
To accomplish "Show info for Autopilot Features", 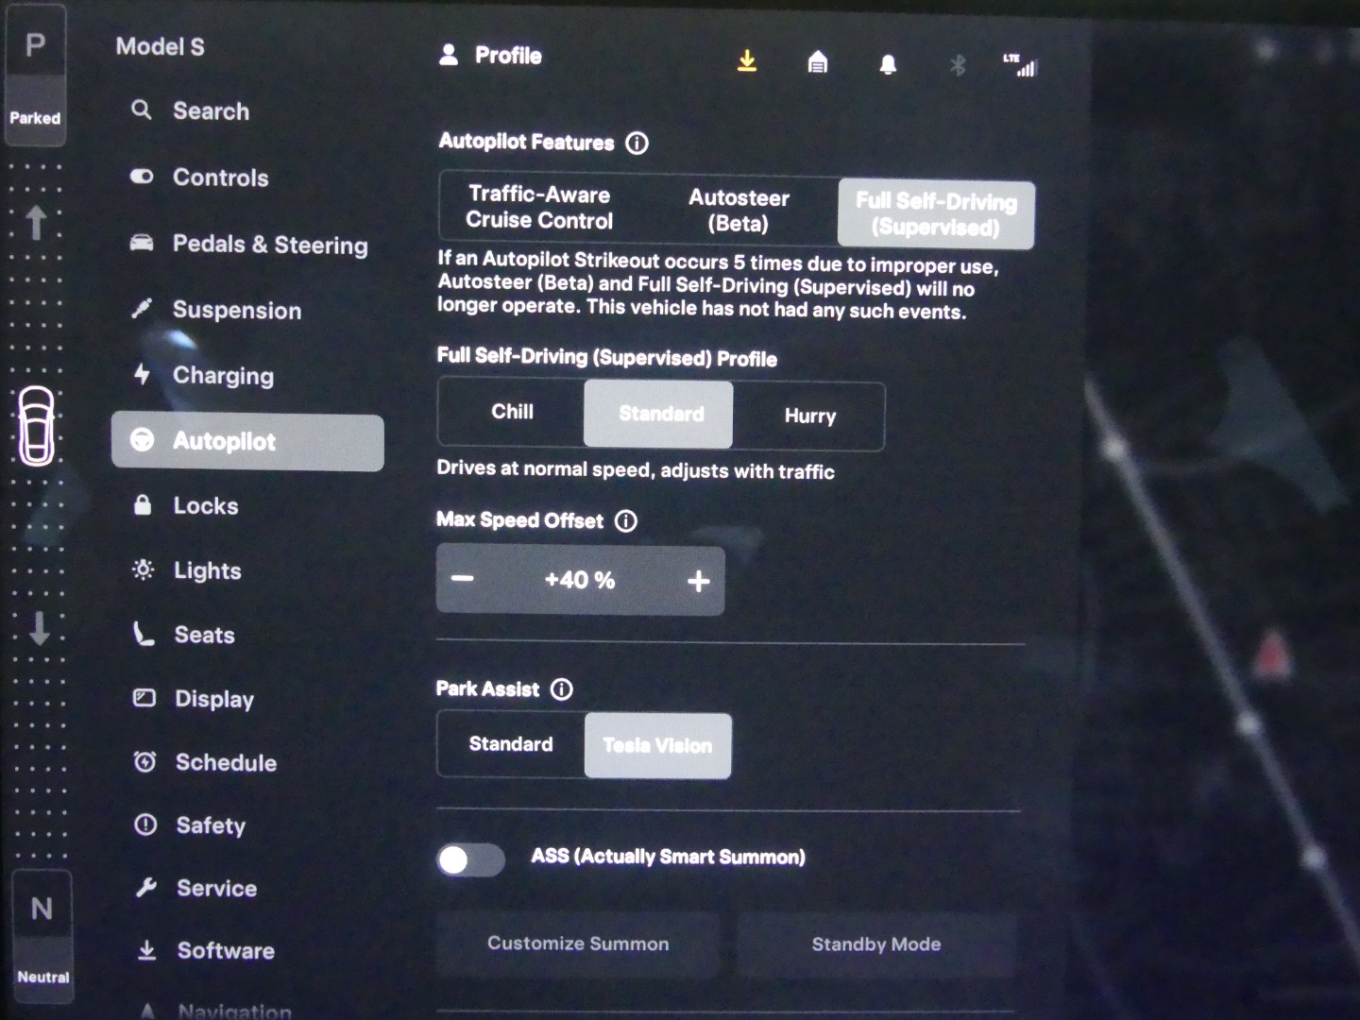I will tap(637, 144).
